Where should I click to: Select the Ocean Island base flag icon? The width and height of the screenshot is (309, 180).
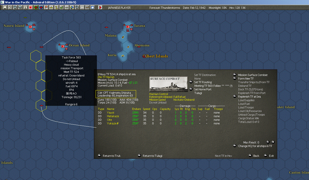pos(63,46)
